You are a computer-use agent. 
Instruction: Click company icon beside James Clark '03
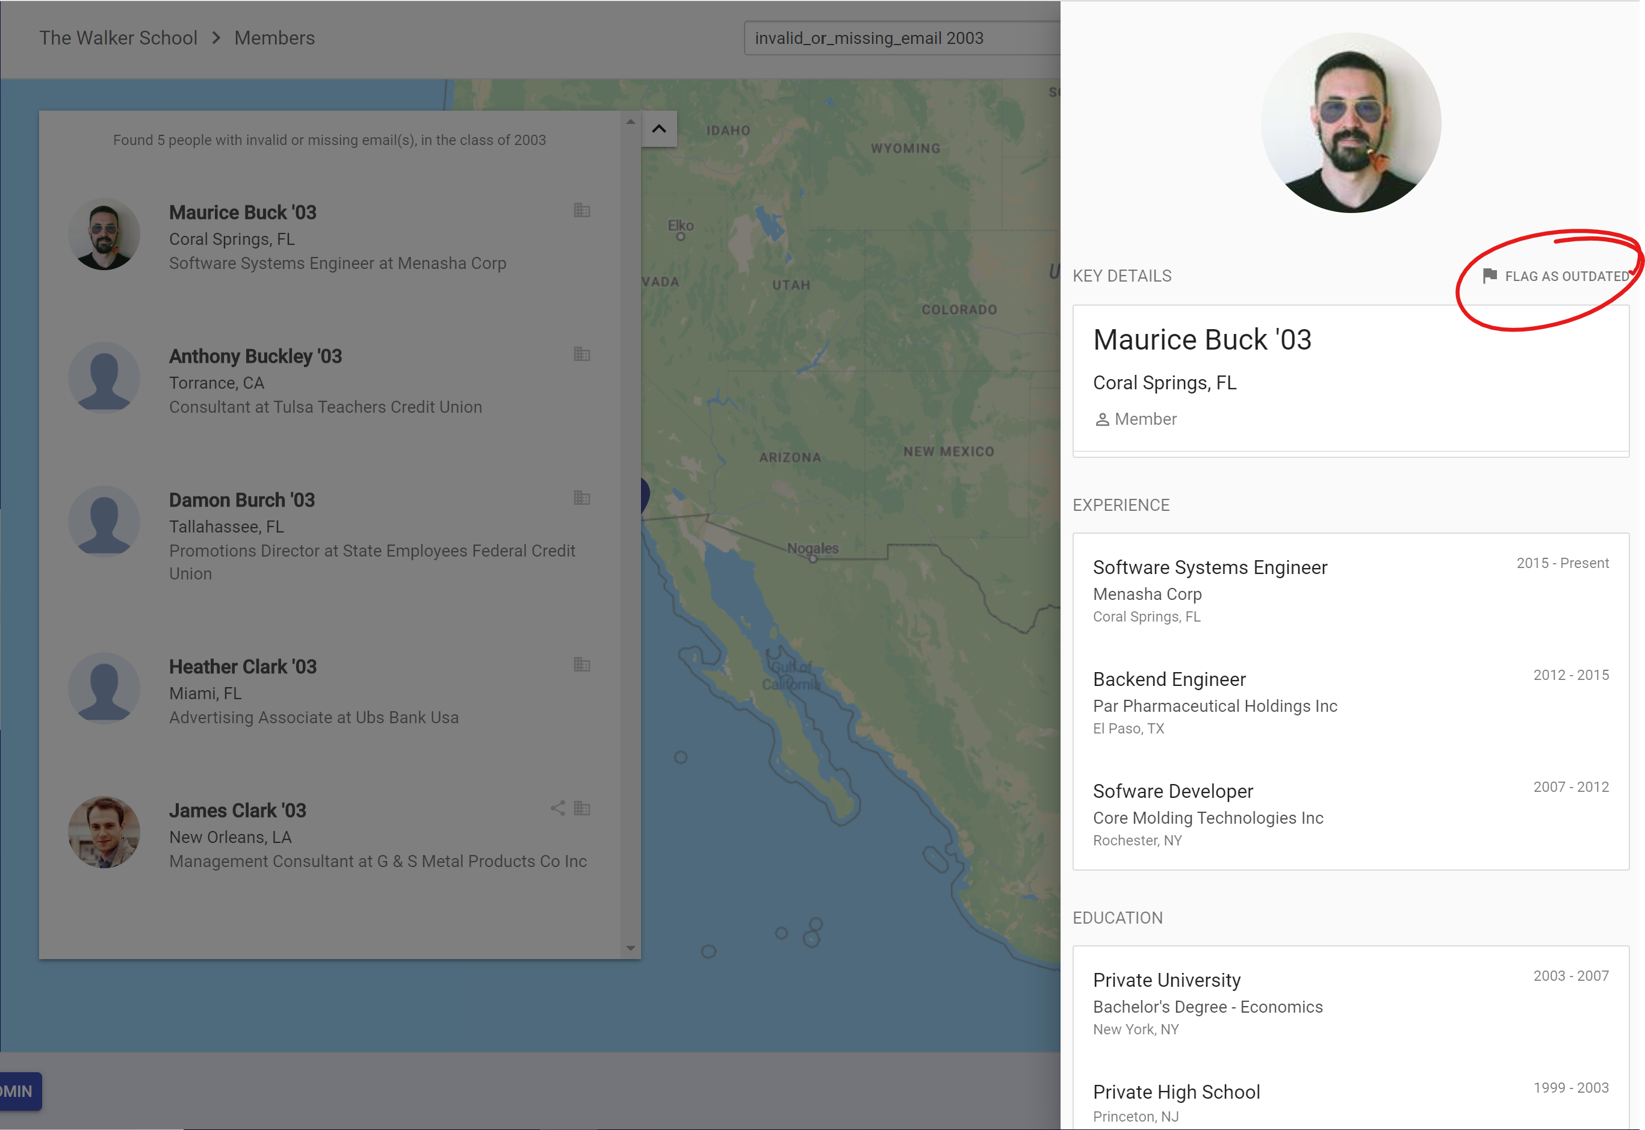(581, 808)
